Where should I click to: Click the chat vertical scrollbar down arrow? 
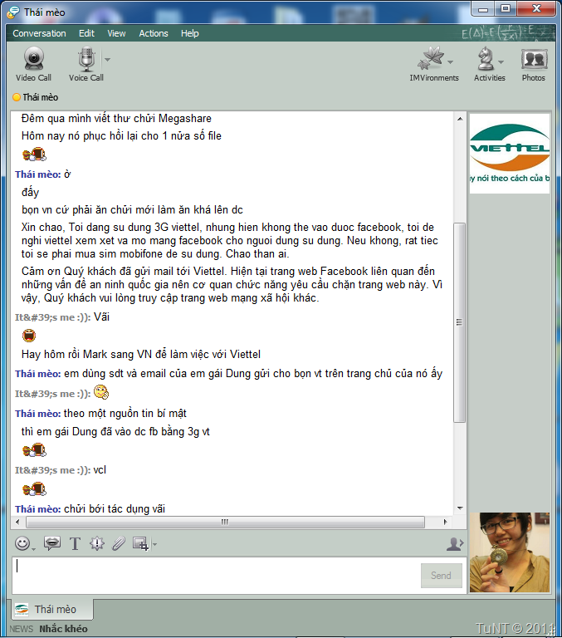[x=460, y=508]
